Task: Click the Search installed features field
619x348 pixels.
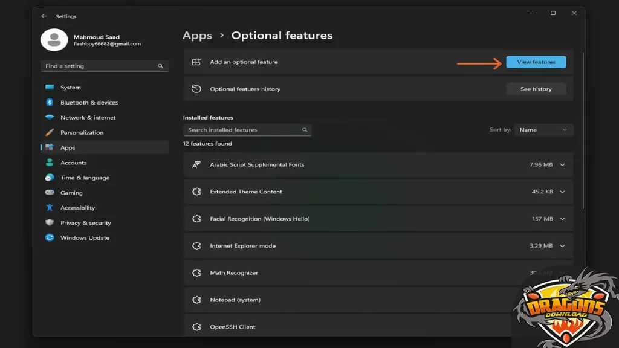Action: click(242, 130)
